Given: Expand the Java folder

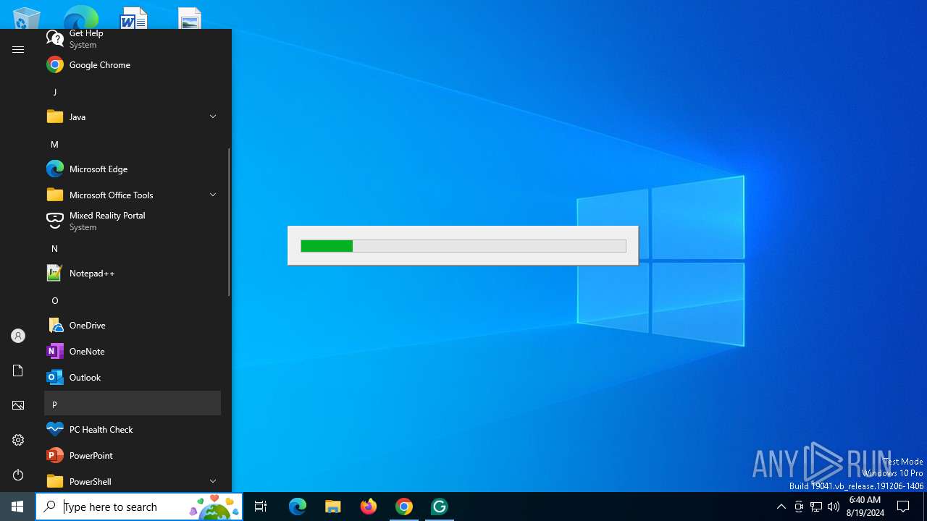Looking at the screenshot, I should tap(133, 117).
